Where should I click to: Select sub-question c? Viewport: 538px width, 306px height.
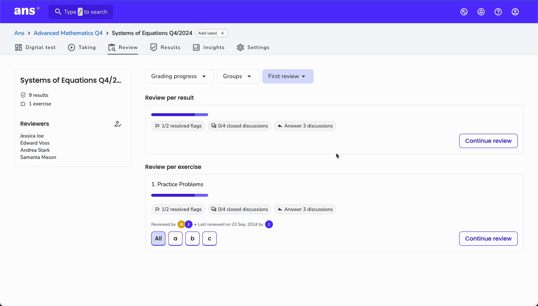[210, 238]
